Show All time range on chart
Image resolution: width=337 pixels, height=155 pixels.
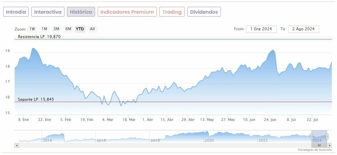[x=92, y=29]
